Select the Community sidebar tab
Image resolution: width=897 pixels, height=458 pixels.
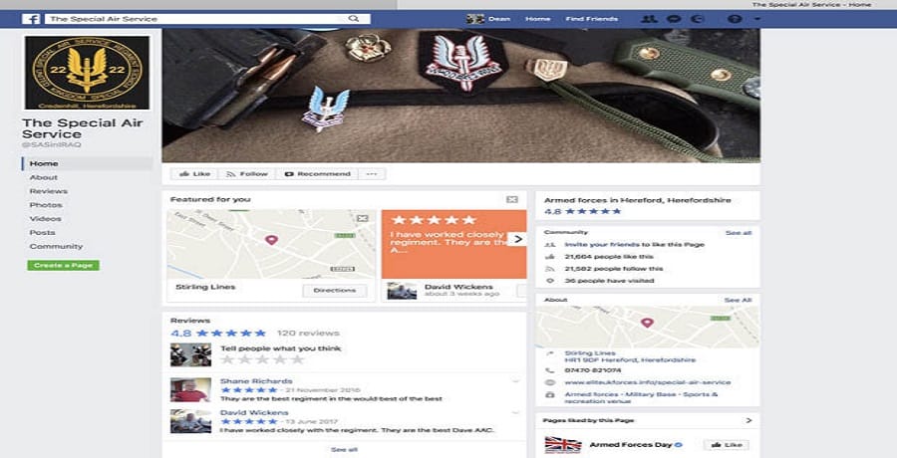click(56, 247)
